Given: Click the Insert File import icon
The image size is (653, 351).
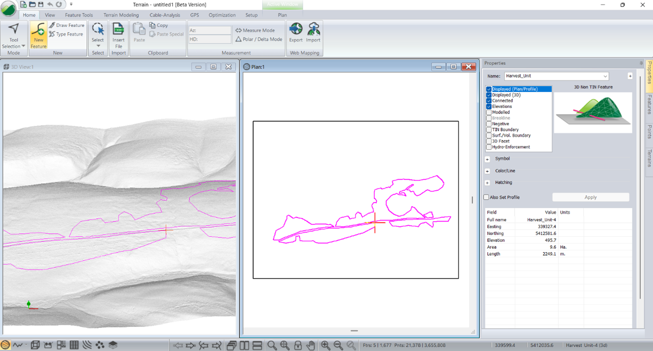Looking at the screenshot, I should (118, 35).
